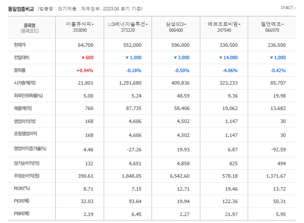304x223 pixels.
Task: Click current price 552,000
Action: tap(133, 45)
